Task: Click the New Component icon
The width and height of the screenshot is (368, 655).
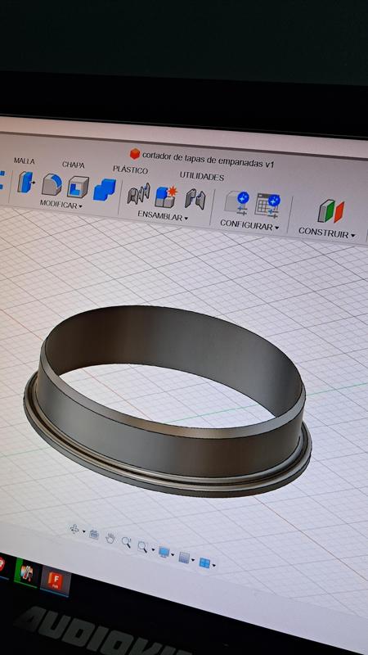Action: click(166, 196)
